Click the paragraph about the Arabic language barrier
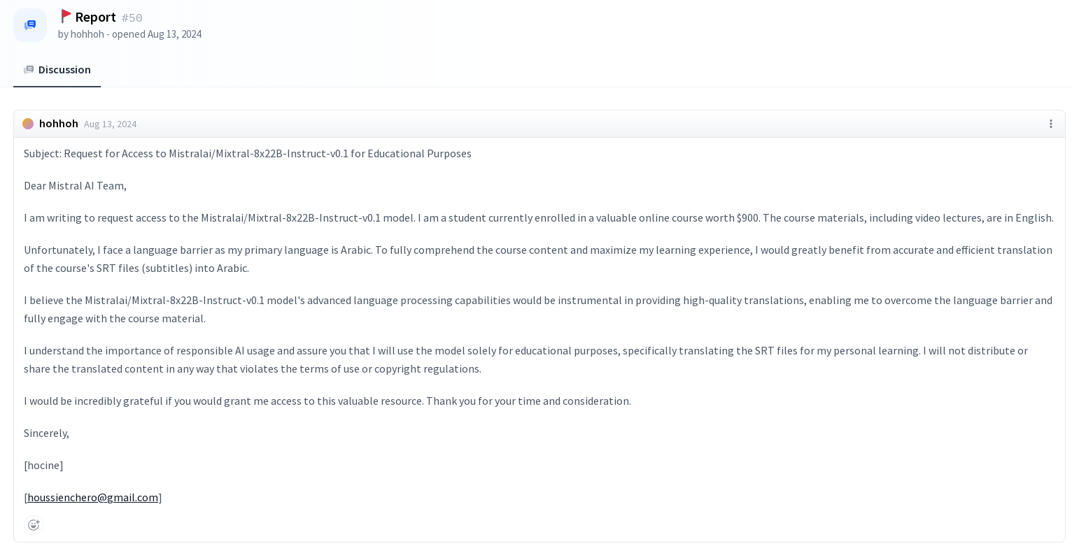This screenshot has height=546, width=1072. click(x=538, y=259)
